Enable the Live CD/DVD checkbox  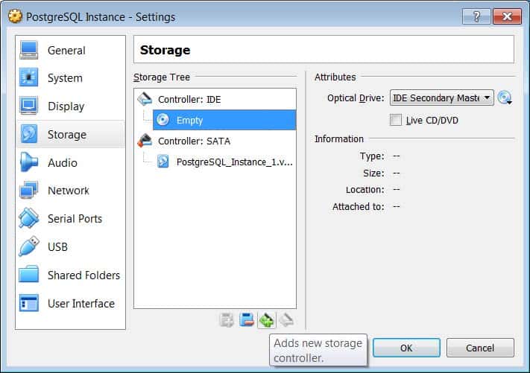click(x=396, y=120)
